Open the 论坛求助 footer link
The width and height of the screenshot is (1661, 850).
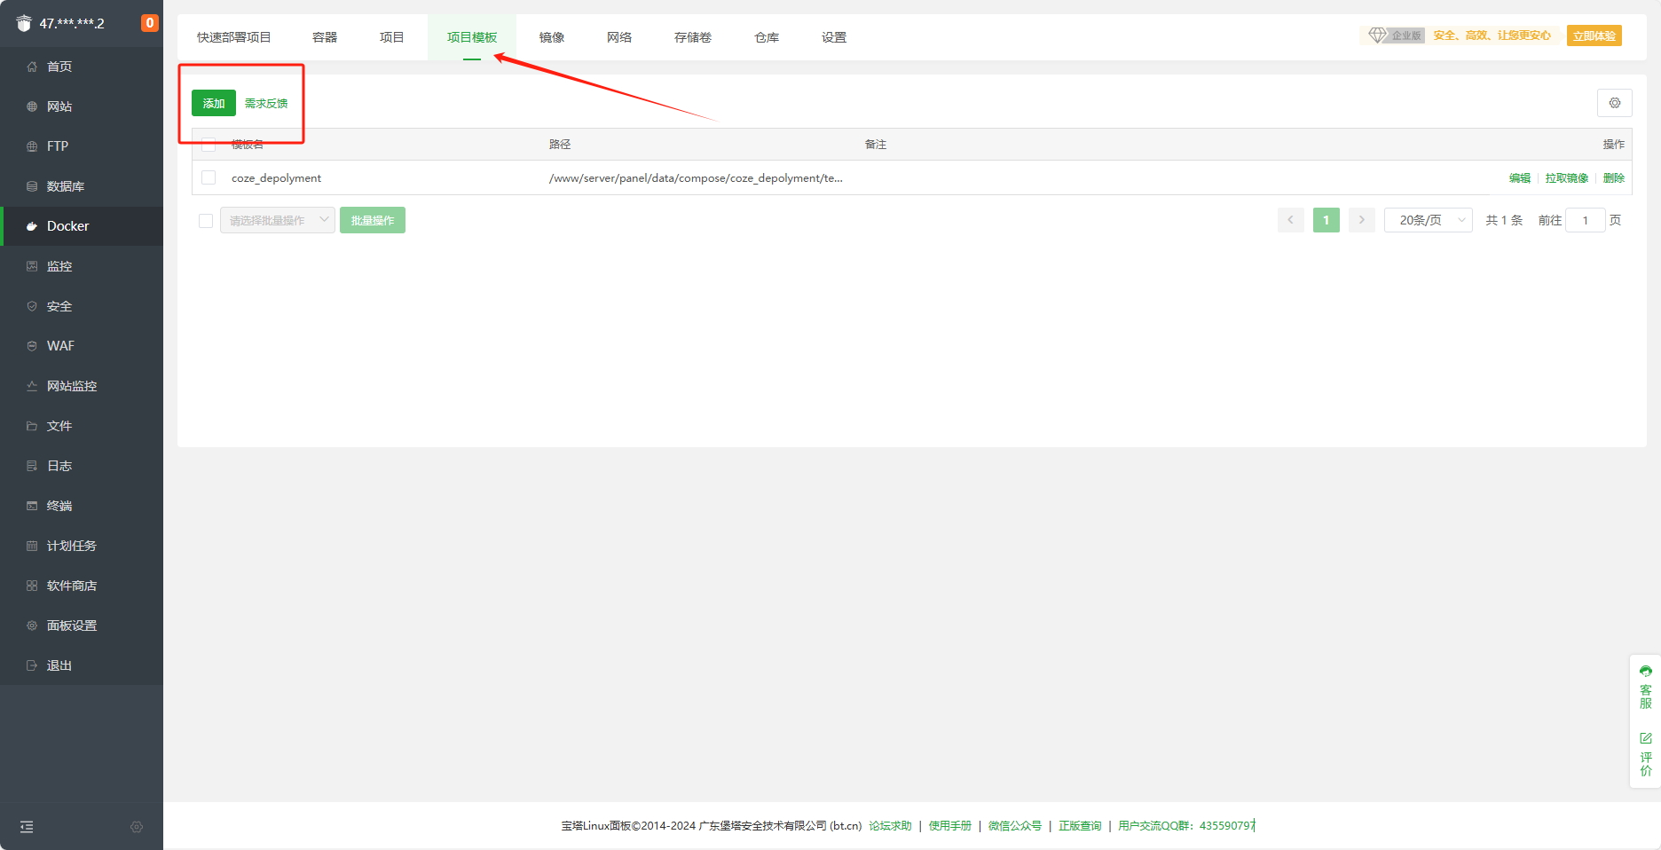[890, 826]
